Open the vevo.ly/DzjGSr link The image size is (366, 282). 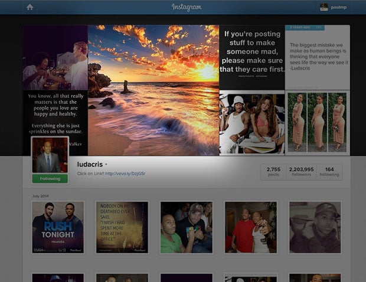[125, 173]
